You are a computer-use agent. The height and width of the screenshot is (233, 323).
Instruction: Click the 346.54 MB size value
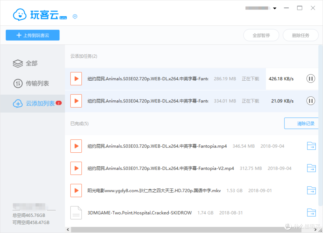click(243, 146)
